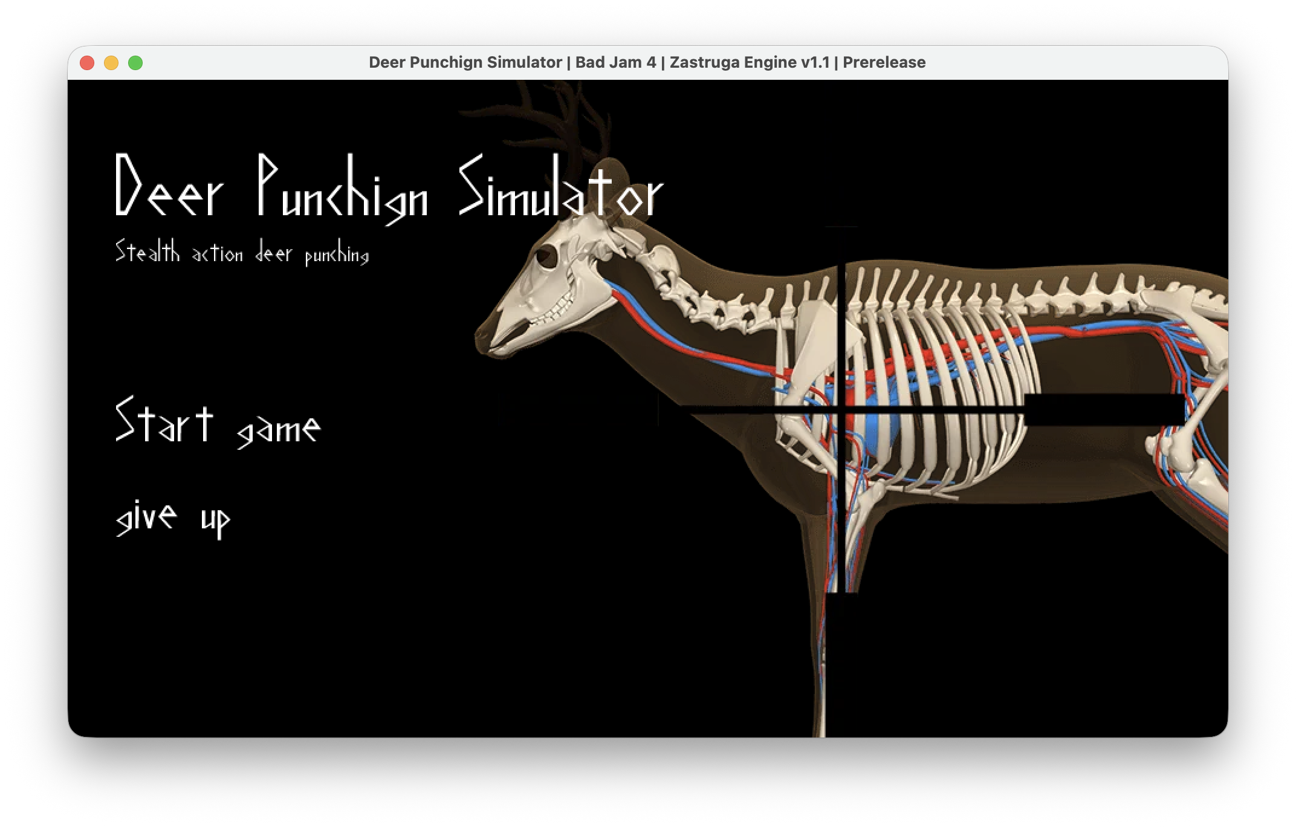Minimize the window with yellow button
Image resolution: width=1296 pixels, height=827 pixels.
[111, 63]
